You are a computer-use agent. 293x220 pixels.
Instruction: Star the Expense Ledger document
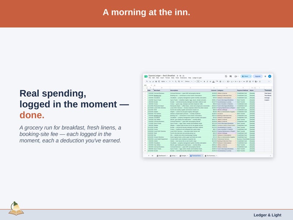pos(177,76)
